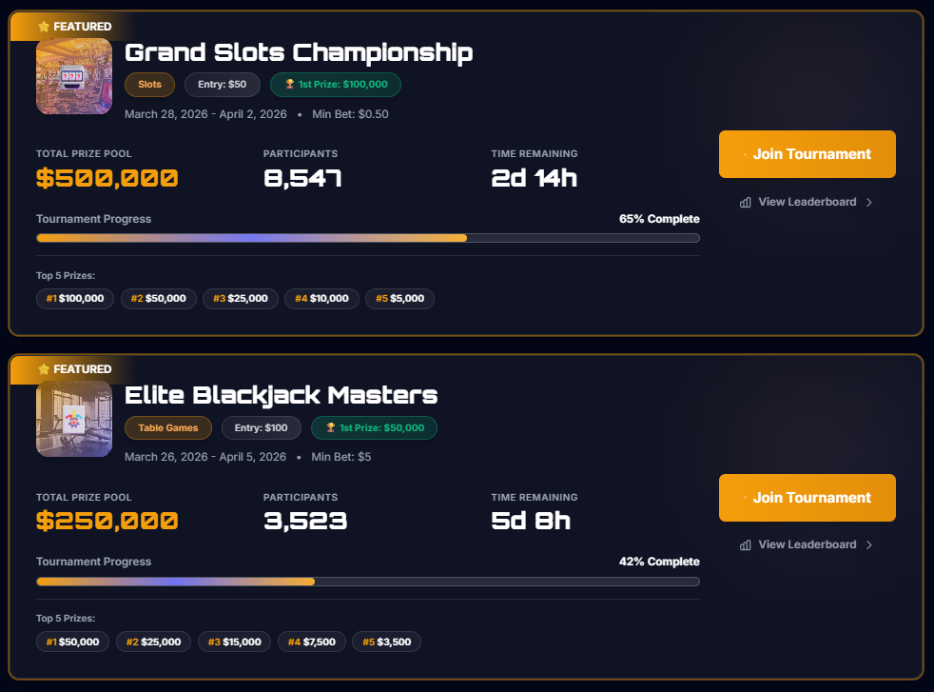
Task: Open View Leaderboard for Elite Blackjack Masters
Action: pyautogui.click(x=807, y=544)
